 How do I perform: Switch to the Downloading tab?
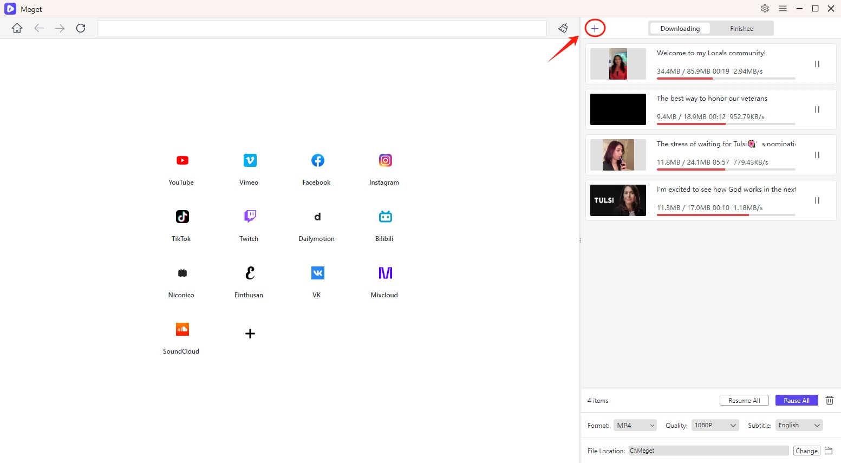(680, 29)
